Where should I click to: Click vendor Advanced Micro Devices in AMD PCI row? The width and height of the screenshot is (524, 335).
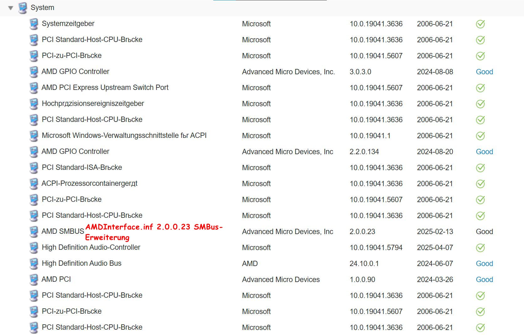pos(281,280)
